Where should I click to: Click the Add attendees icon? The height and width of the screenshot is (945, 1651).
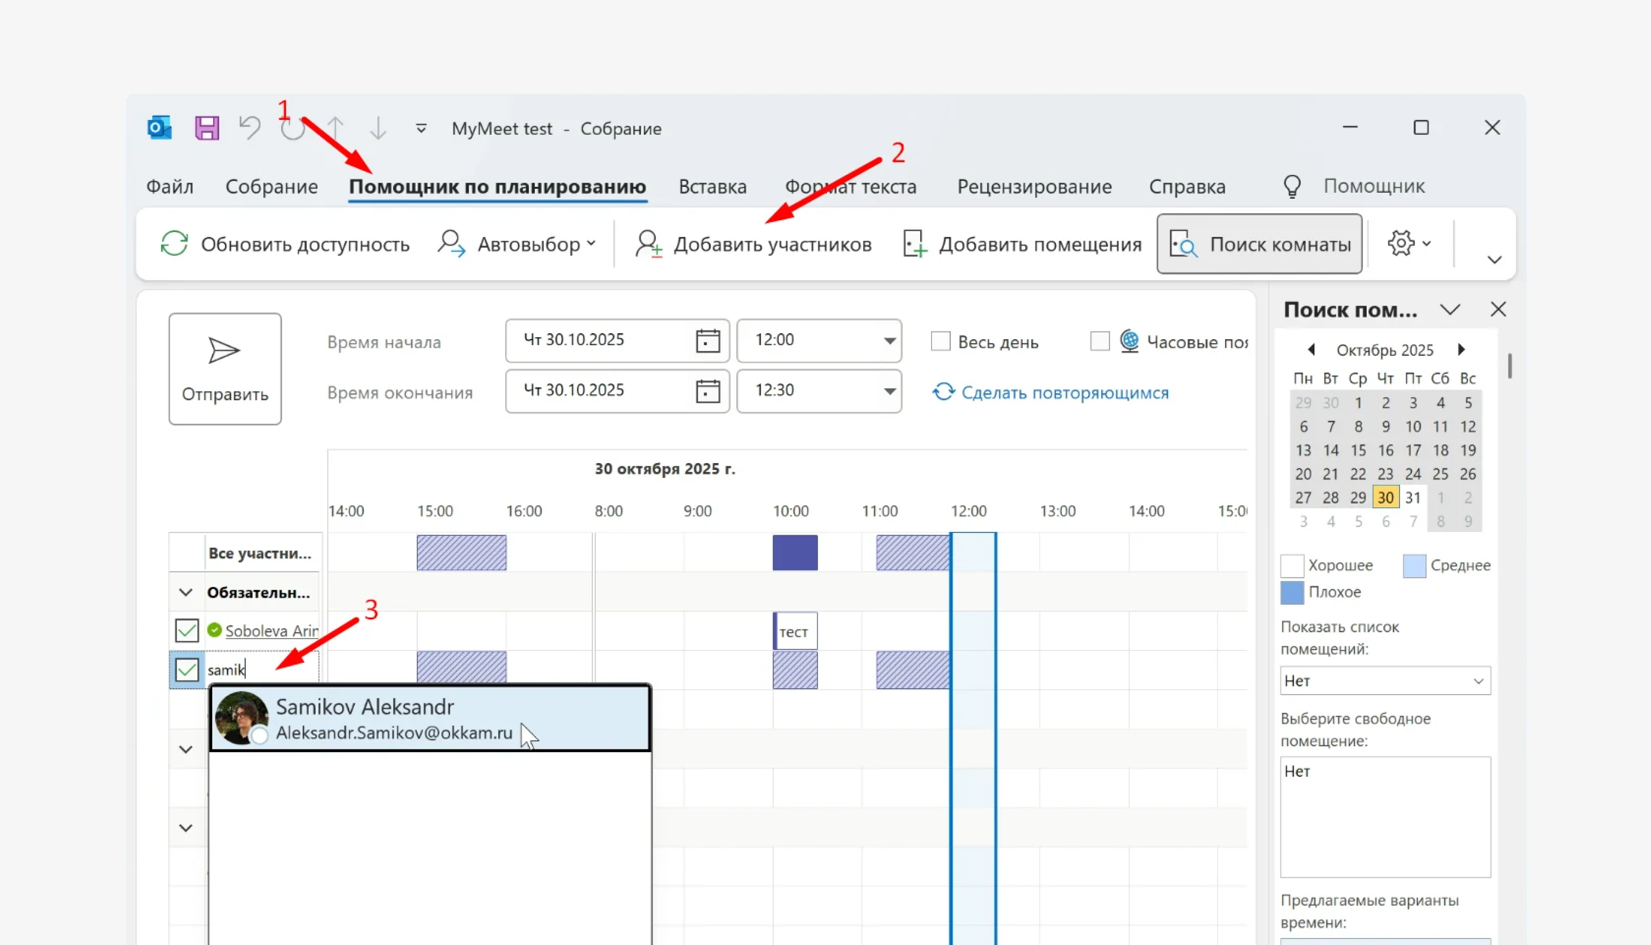pyautogui.click(x=648, y=244)
